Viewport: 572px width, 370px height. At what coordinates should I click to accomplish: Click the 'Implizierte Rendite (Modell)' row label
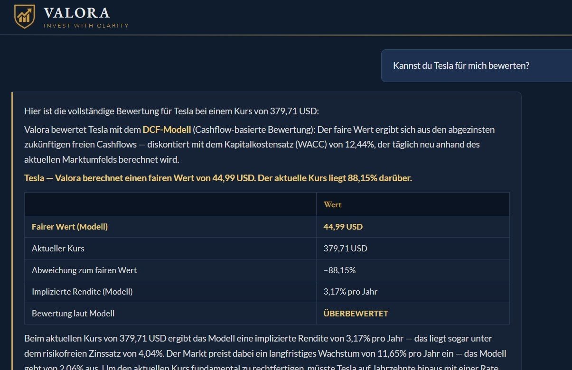tap(82, 292)
